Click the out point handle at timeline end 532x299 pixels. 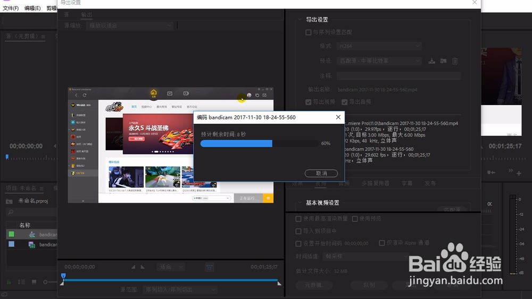tap(279, 283)
